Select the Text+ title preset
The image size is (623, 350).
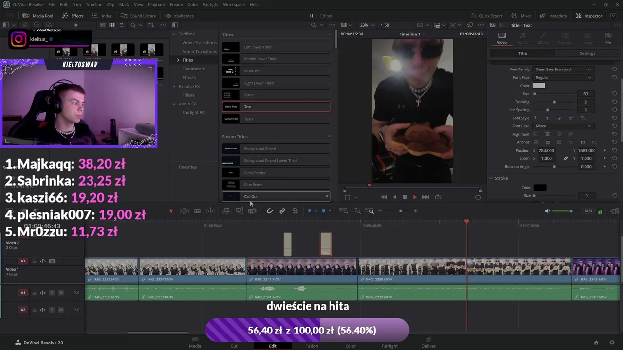276,119
